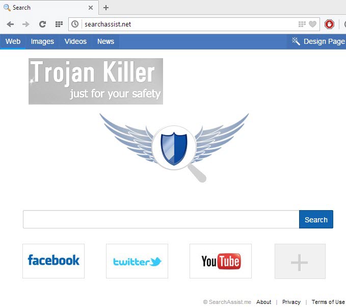The image size is (346, 307).
Task: Open the Design Page option
Action: click(x=318, y=41)
